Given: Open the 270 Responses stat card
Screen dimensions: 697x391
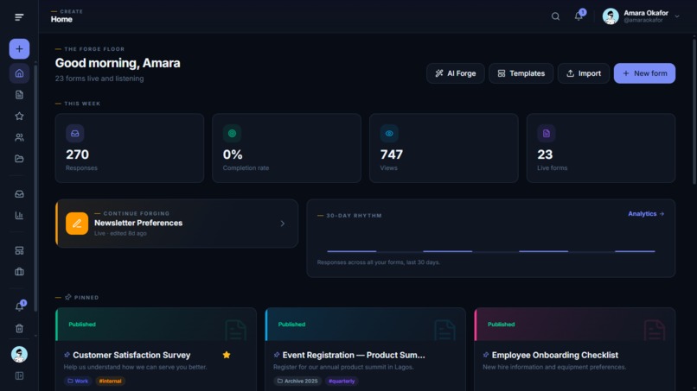Looking at the screenshot, I should (x=130, y=148).
